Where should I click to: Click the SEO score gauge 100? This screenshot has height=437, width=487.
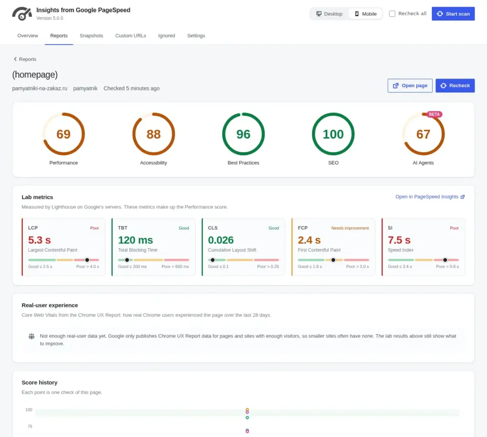(x=333, y=134)
